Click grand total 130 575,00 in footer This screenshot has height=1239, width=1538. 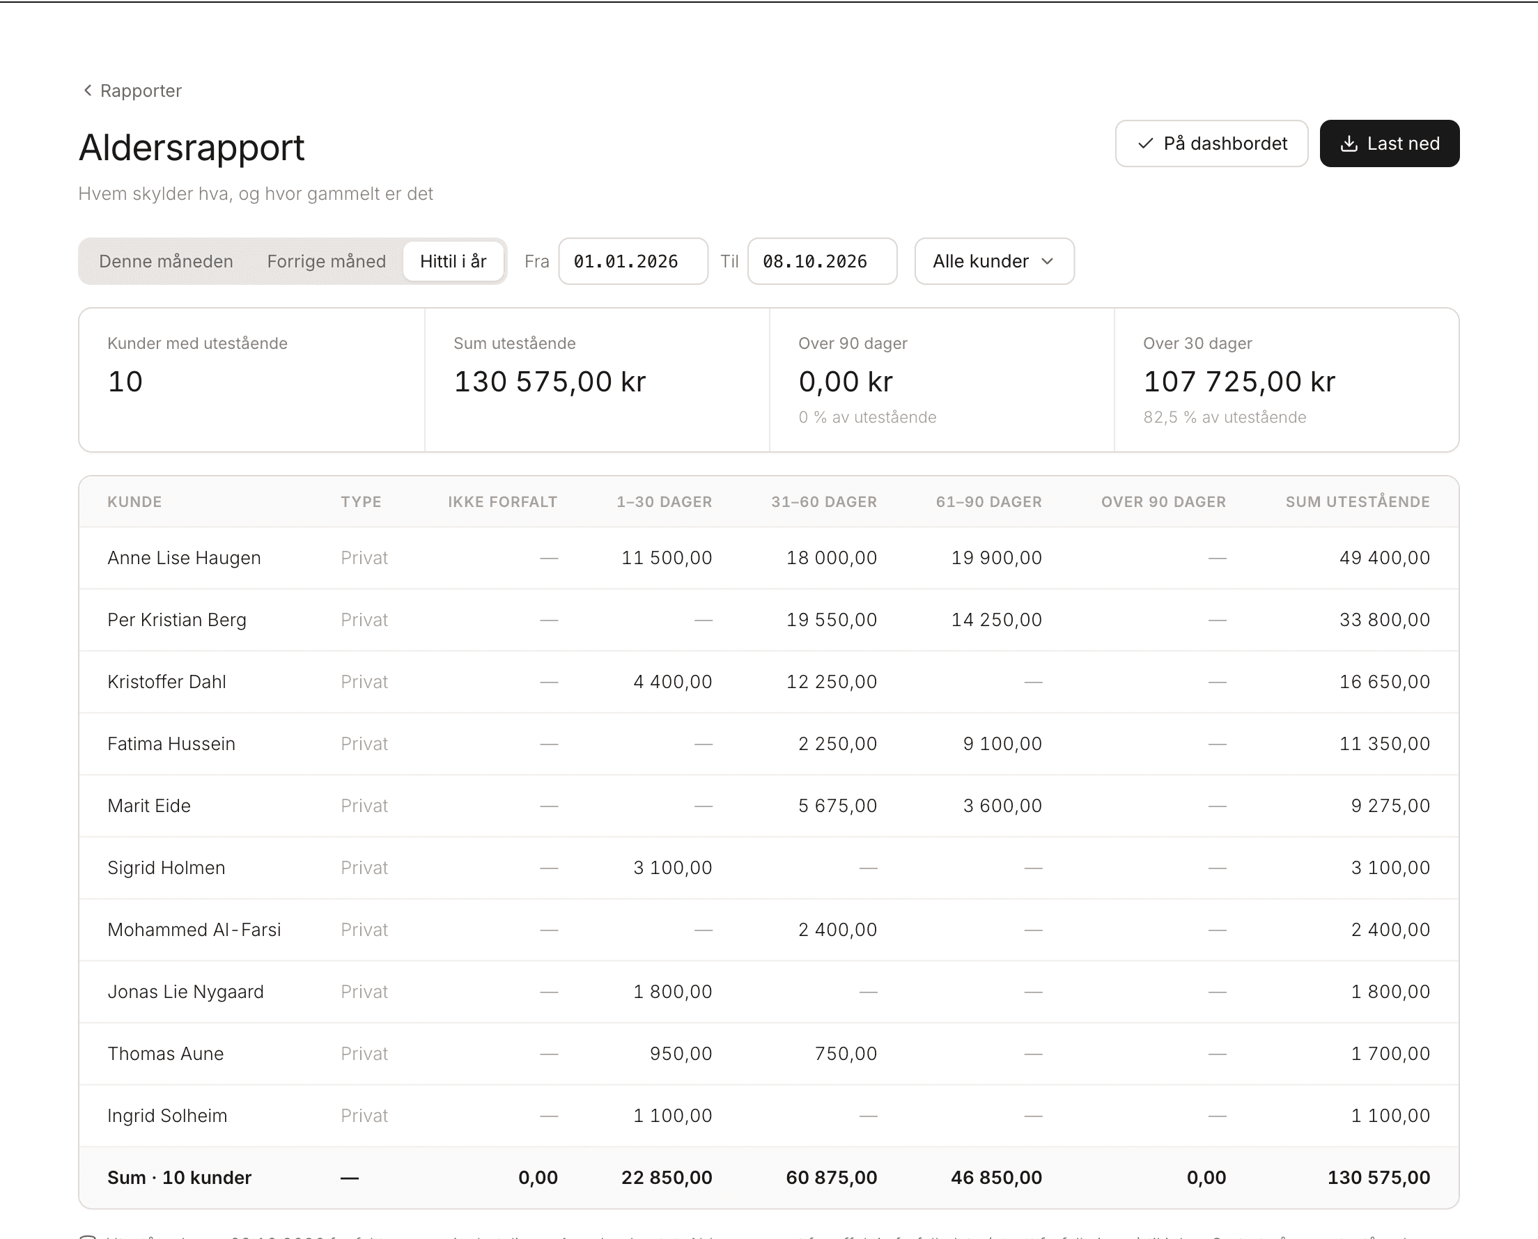point(1378,1178)
